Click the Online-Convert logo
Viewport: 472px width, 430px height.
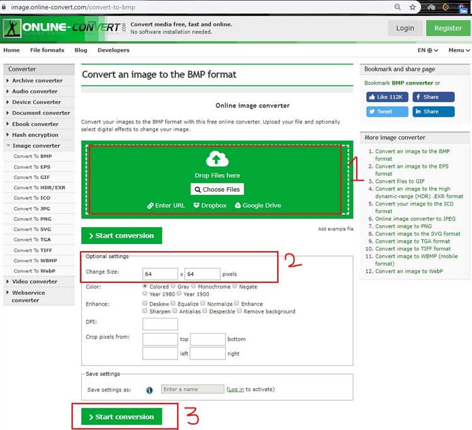coord(64,28)
